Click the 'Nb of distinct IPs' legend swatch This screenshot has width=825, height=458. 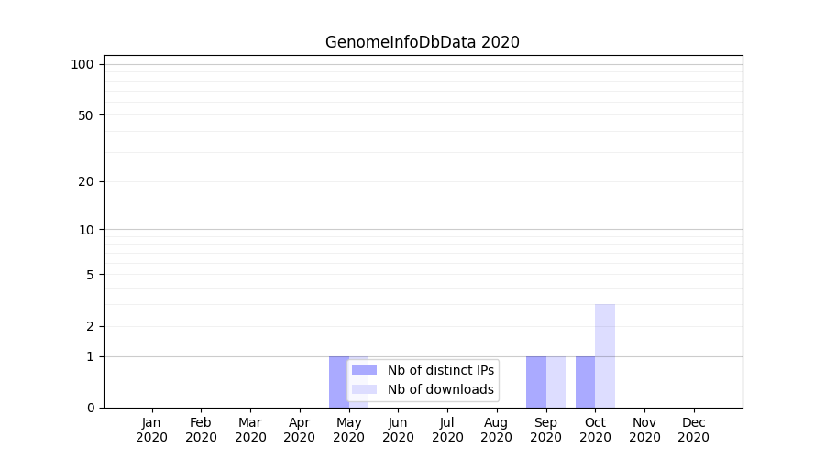(364, 370)
